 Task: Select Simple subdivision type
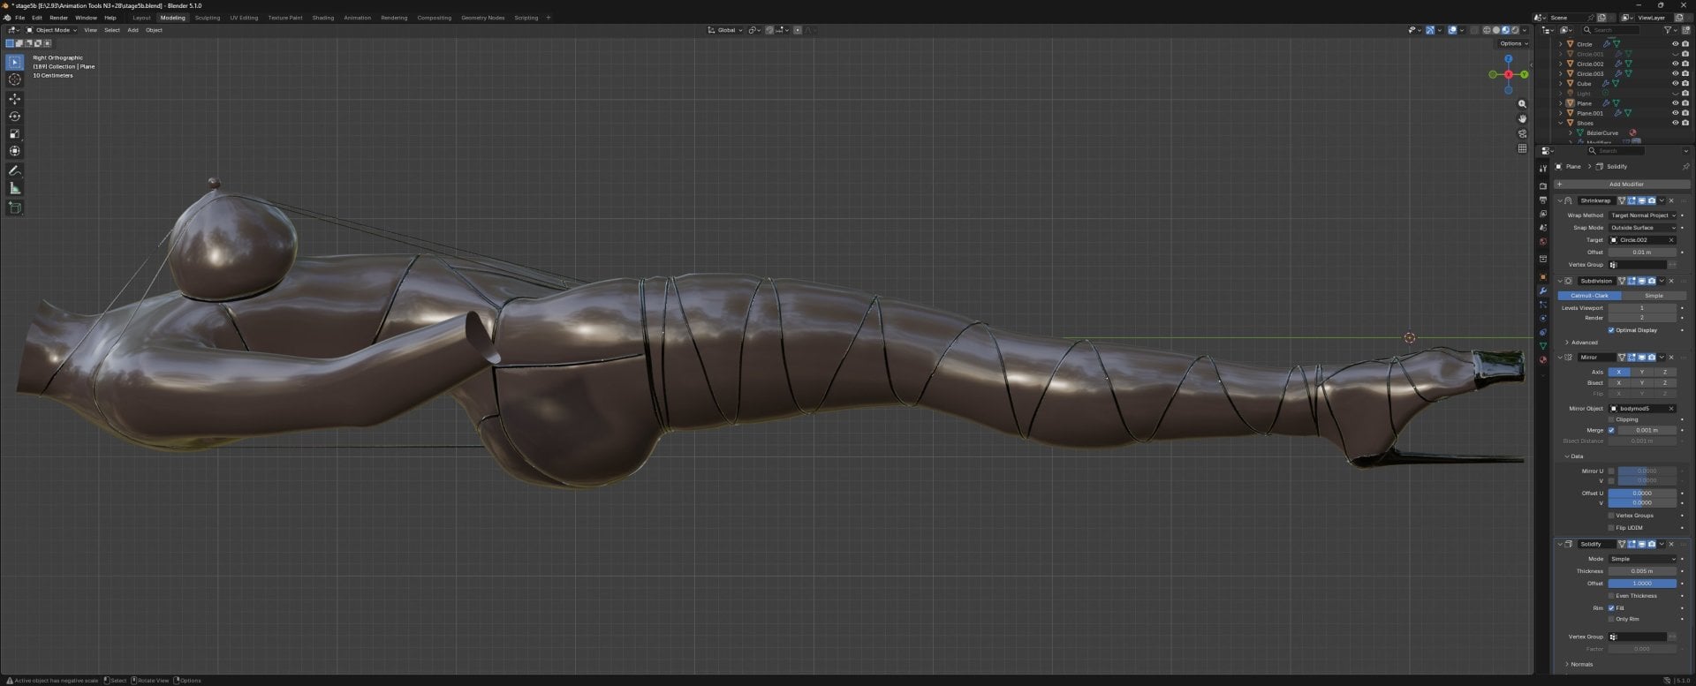(1654, 296)
